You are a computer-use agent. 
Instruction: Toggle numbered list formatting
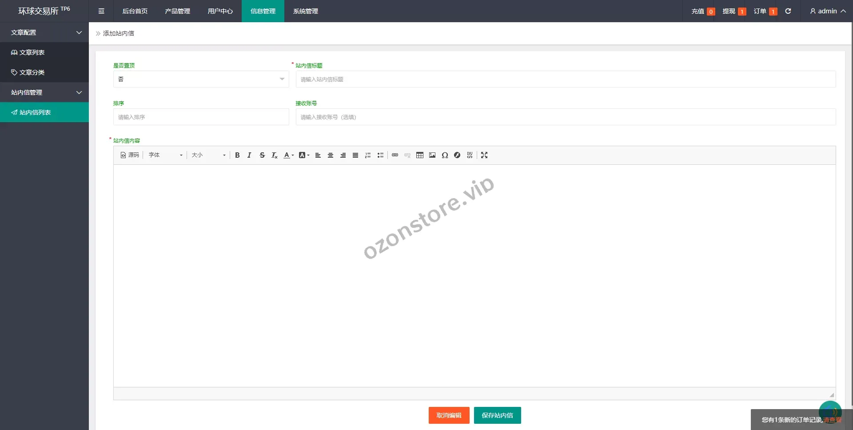[x=368, y=155]
